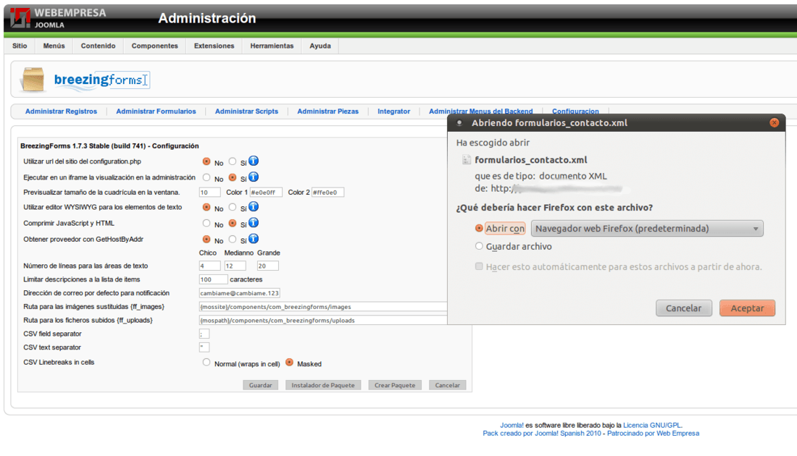Close the Abriendo formularios_contacto.xml dialog
Viewport: 797px width, 456px height.
pyautogui.click(x=774, y=122)
